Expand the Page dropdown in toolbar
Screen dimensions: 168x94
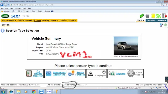pyautogui.click(x=34, y=11)
